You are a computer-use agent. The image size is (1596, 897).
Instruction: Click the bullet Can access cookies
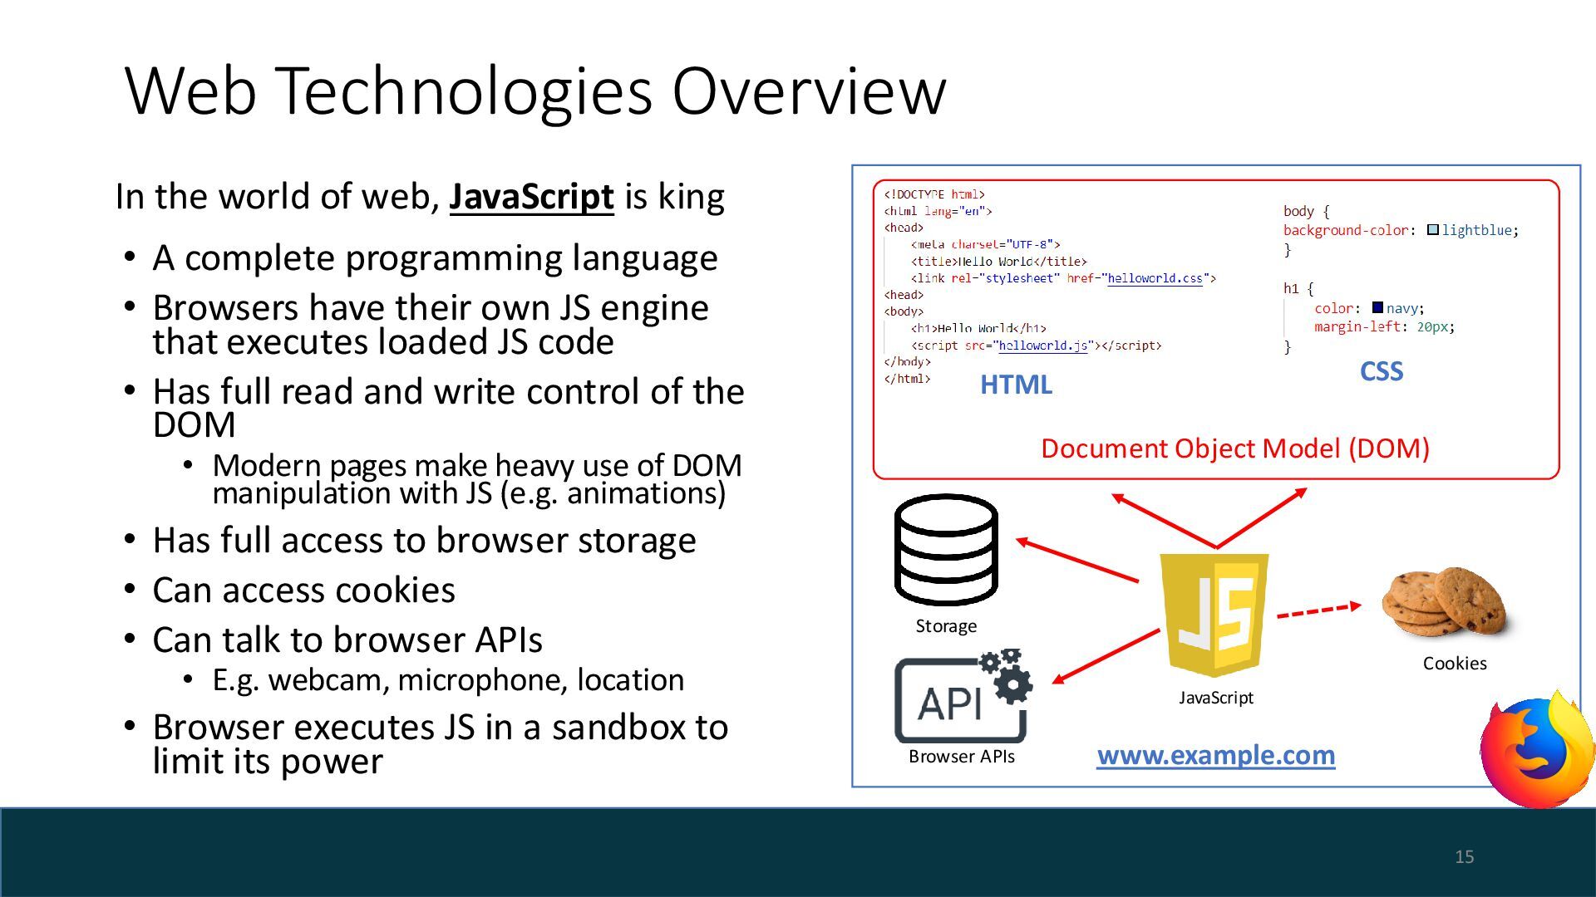[x=303, y=591]
